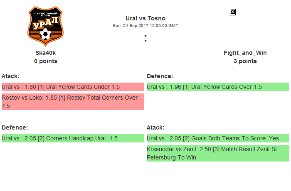The height and width of the screenshot is (191, 291).
Task: Click the Corners Handicap Ural -1.5 bet
Action: tap(60, 138)
